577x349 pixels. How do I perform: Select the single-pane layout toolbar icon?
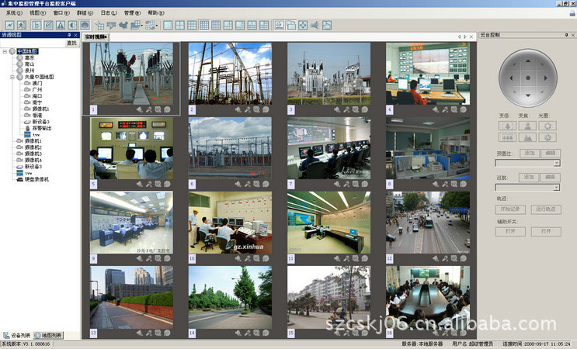pos(167,25)
